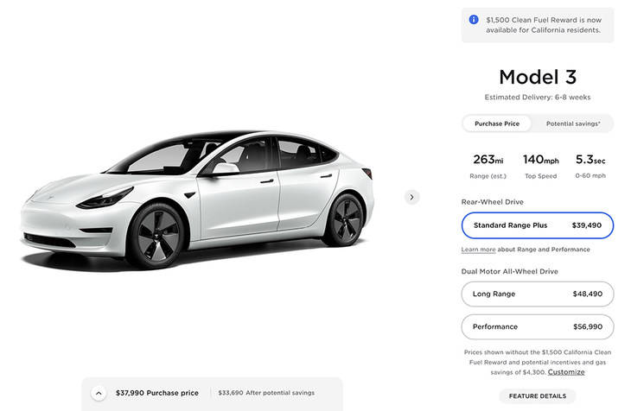This screenshot has height=411, width=631.
Task: Select Standard Range Plus option
Action: pyautogui.click(x=537, y=225)
